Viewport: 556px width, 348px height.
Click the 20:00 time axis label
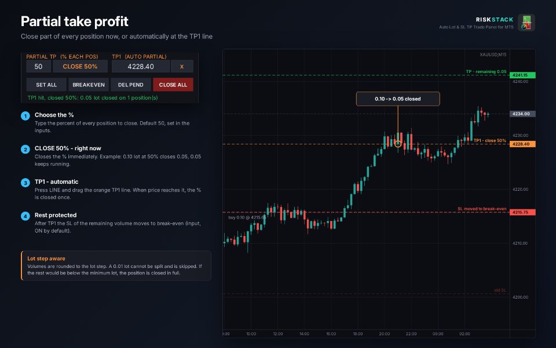coord(385,334)
